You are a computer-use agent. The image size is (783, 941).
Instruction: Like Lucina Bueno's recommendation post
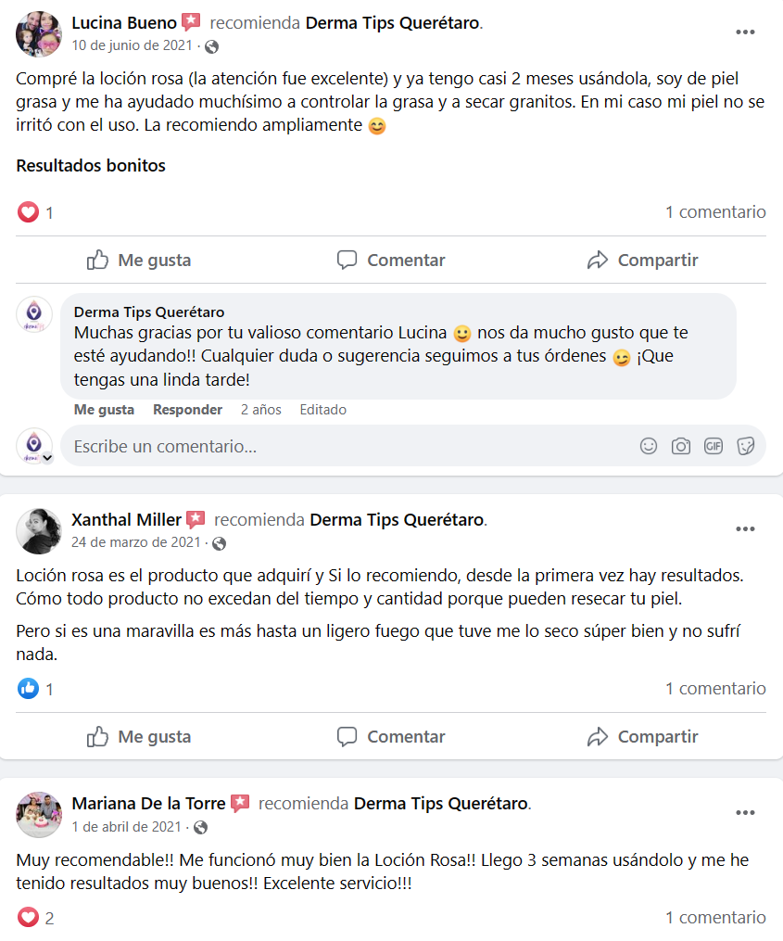[x=139, y=260]
